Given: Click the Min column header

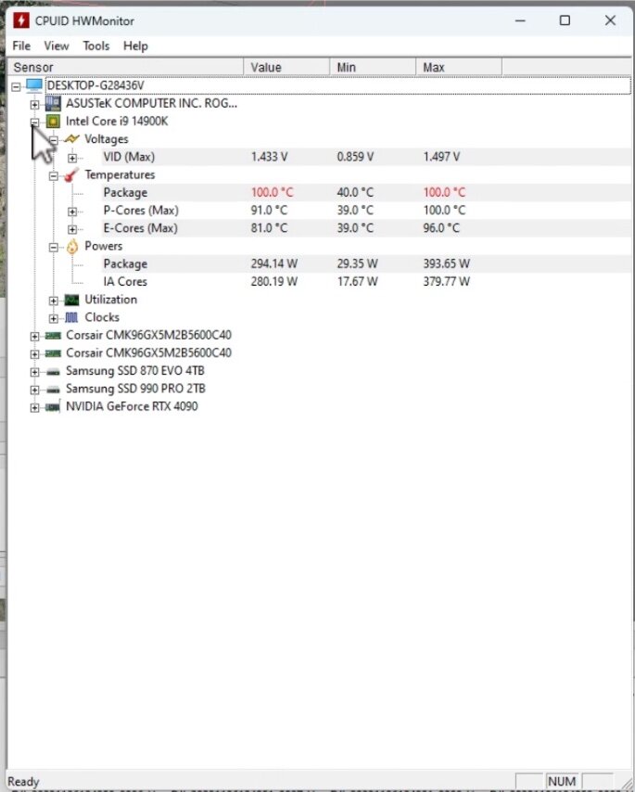Looking at the screenshot, I should [373, 67].
